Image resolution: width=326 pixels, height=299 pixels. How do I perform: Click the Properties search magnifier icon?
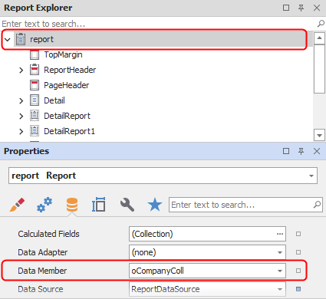click(317, 205)
